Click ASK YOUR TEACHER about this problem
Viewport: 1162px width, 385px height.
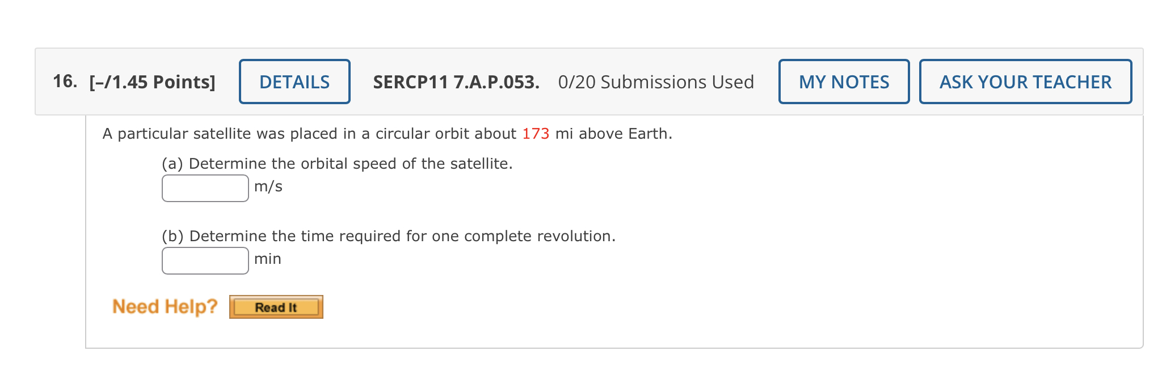coord(1025,82)
